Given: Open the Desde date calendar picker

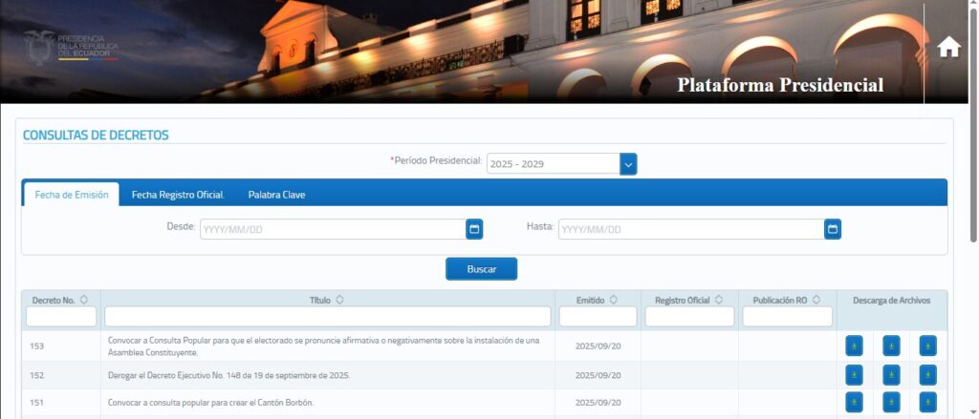Looking at the screenshot, I should click(474, 229).
